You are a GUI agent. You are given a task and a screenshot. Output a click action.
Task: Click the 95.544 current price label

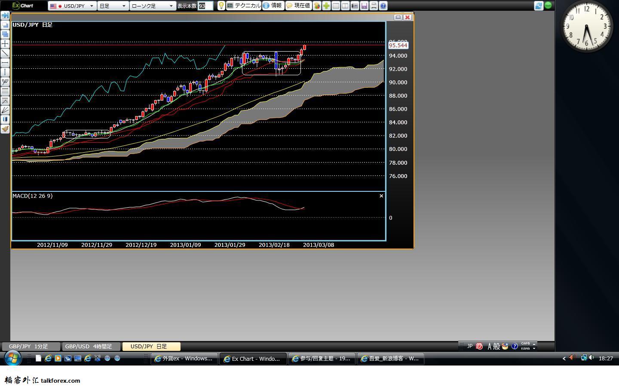(x=398, y=45)
